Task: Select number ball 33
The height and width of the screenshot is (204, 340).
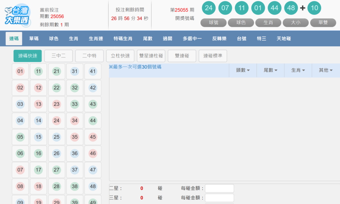Action: pos(75,104)
